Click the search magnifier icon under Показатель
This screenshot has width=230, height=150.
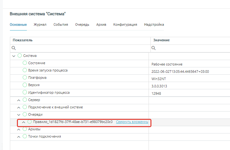click(14, 48)
